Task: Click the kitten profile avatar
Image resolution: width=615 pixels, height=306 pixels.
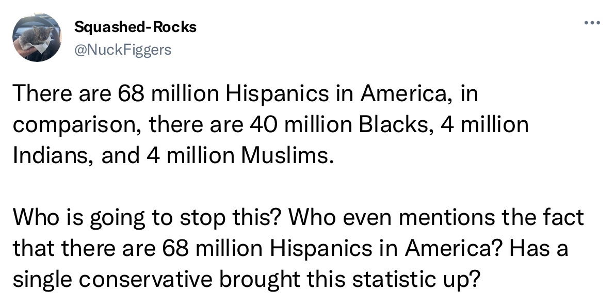Action: 37,37
